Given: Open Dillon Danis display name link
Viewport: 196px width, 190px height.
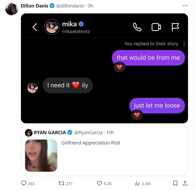Looking at the screenshot, I should tap(34, 6).
